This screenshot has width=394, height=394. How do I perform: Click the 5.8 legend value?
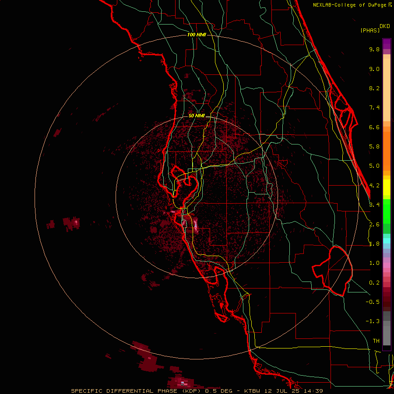tap(374, 147)
